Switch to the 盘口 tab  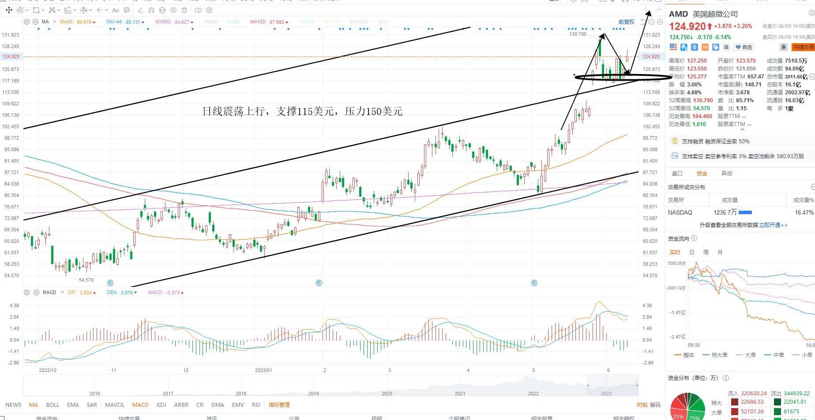tap(677, 173)
